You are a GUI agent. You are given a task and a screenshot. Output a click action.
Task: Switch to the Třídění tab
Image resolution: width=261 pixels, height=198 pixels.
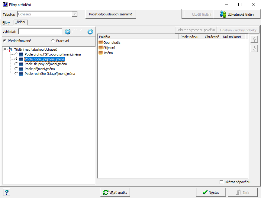point(20,22)
